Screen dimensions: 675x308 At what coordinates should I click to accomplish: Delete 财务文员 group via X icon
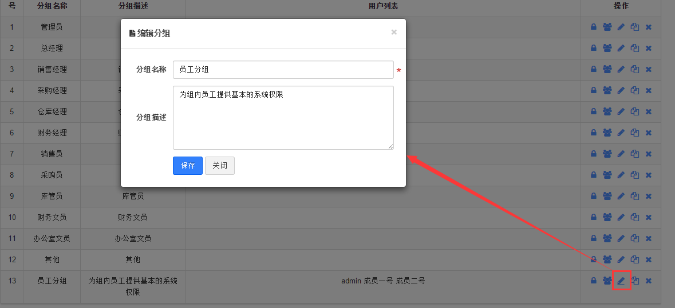coord(648,217)
